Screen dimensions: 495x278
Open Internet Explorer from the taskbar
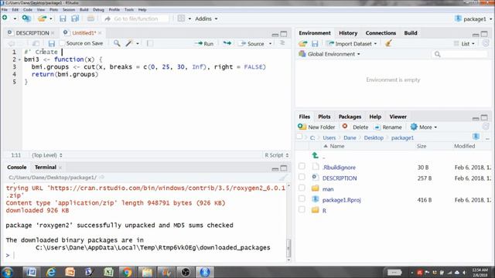[x=51, y=272]
